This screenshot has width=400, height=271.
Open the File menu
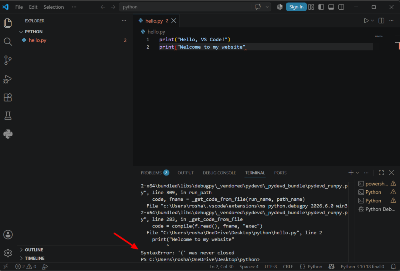tap(19, 7)
